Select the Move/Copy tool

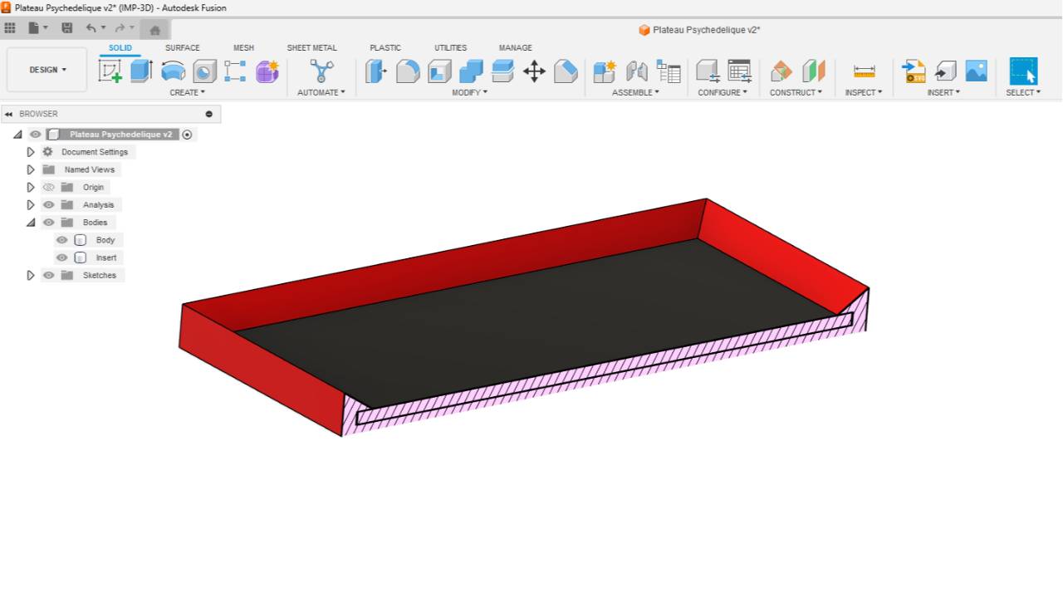534,71
